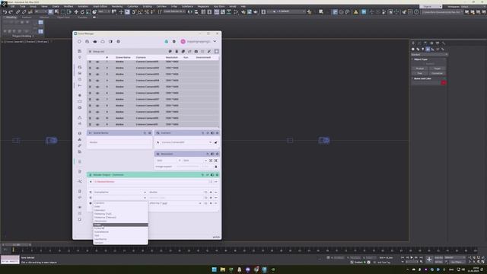Toggle the Camera module on/off switch
487x274 pixels.
[x=212, y=133]
